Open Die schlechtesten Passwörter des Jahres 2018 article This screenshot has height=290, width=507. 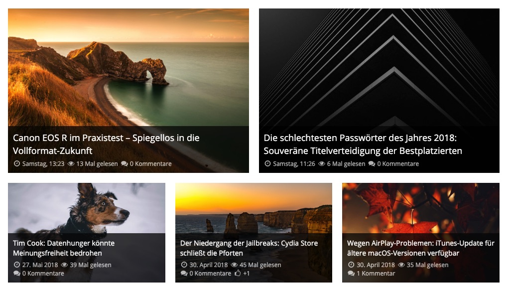363,145
